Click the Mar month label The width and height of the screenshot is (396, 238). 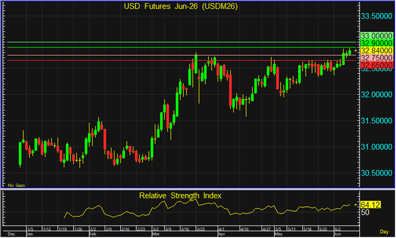pos(156,234)
